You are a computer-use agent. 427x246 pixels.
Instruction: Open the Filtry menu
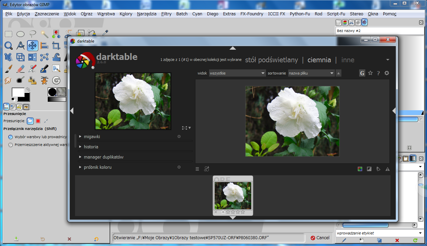(166, 14)
